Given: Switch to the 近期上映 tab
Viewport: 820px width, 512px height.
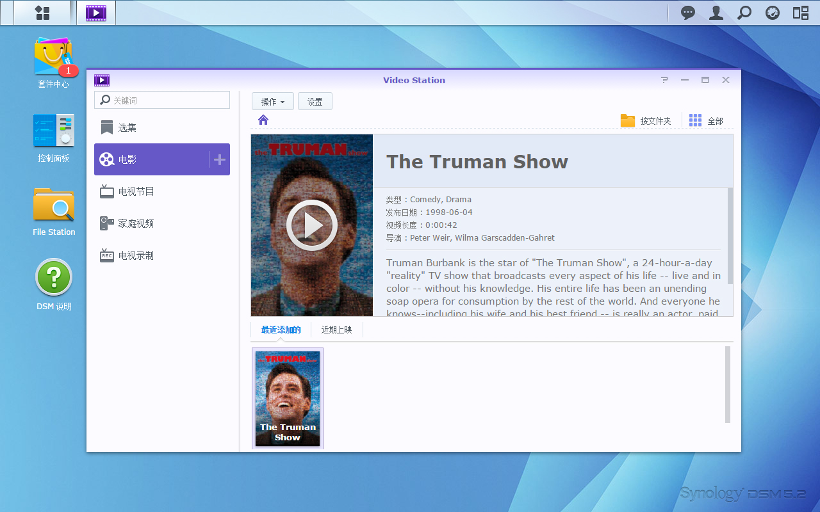Looking at the screenshot, I should click(336, 330).
